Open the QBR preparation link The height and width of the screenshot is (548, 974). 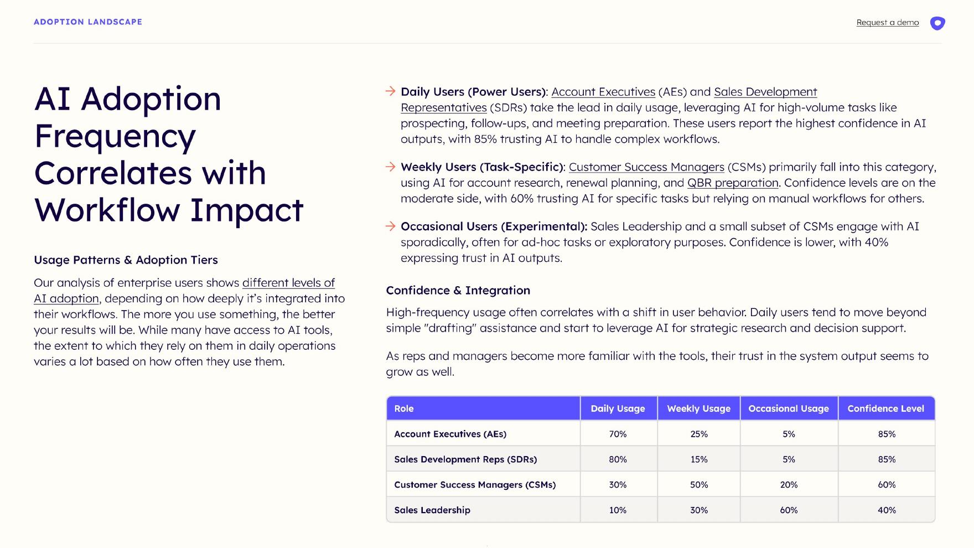click(733, 183)
